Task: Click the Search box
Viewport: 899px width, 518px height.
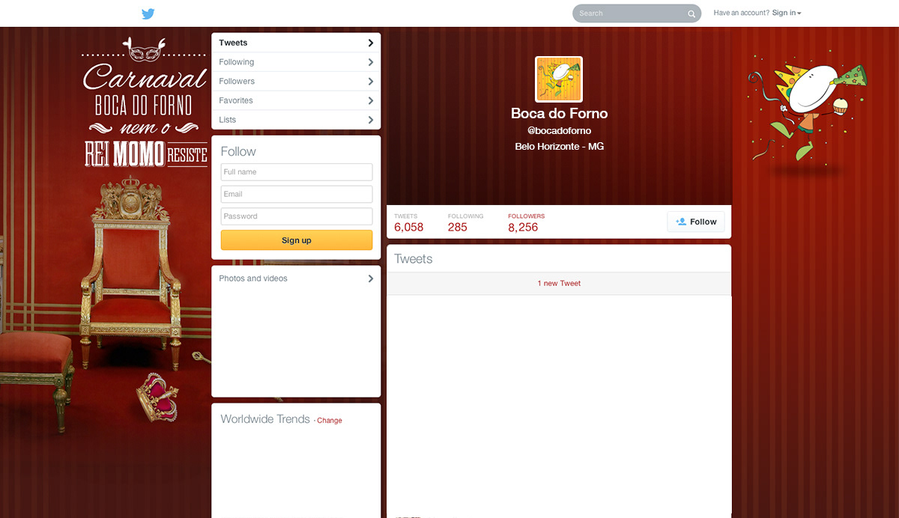Action: (x=637, y=13)
